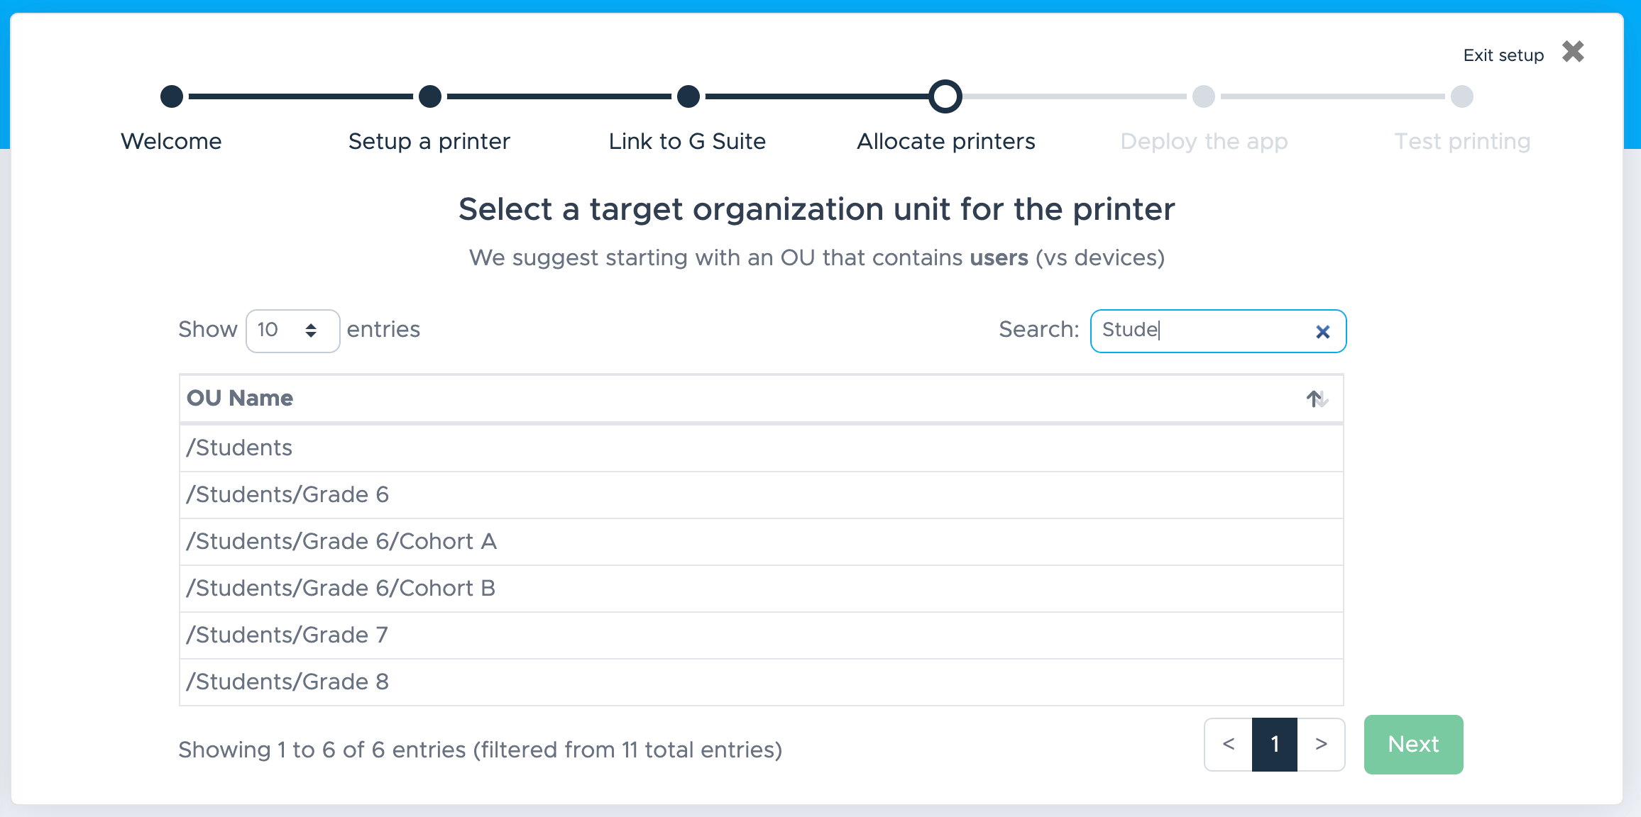Select the /Students/Grade 6 row
The width and height of the screenshot is (1641, 817).
pos(761,495)
